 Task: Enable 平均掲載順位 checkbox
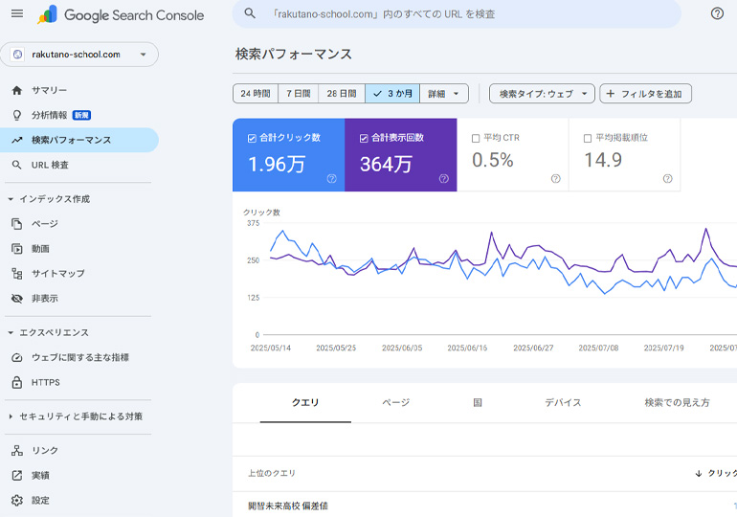[588, 138]
